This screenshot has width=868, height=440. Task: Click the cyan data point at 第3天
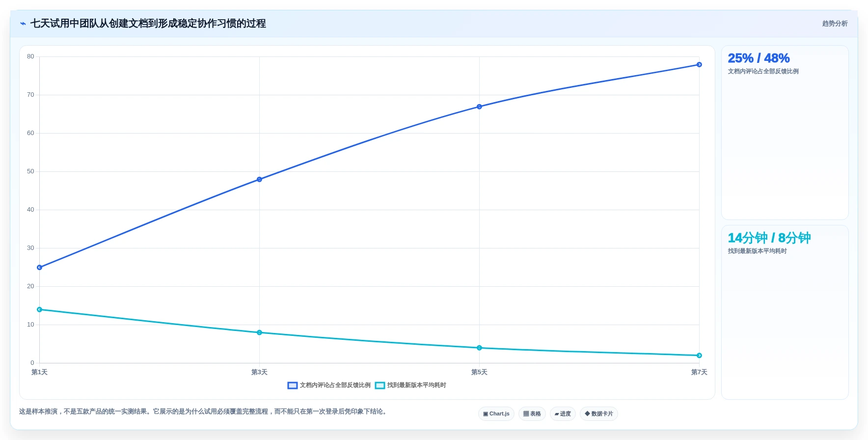pyautogui.click(x=260, y=332)
